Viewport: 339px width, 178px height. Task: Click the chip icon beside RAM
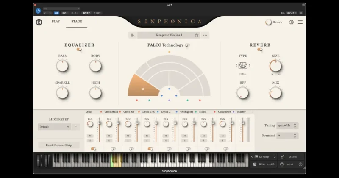coord(255,164)
